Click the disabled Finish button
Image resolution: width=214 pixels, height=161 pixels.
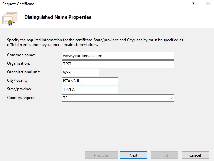165,155
